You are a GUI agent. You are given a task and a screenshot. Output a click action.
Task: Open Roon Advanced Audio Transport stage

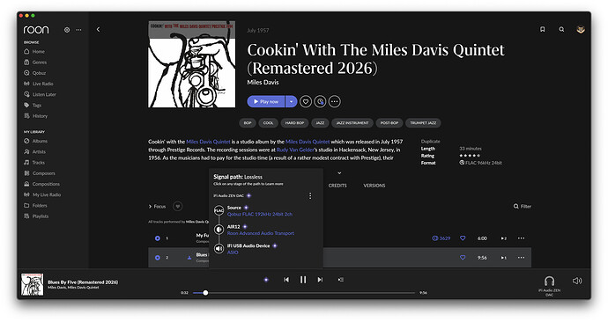[261, 233]
